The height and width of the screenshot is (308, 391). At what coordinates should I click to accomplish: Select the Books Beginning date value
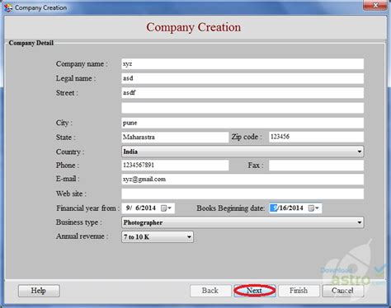tap(287, 208)
